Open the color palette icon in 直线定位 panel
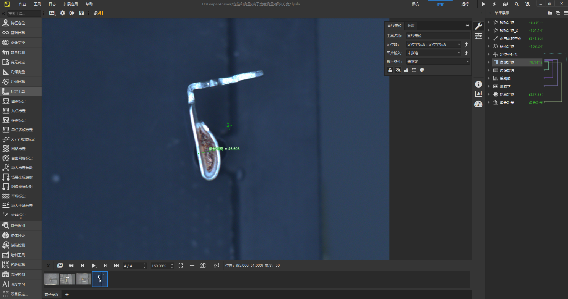This screenshot has width=568, height=299. click(x=422, y=70)
